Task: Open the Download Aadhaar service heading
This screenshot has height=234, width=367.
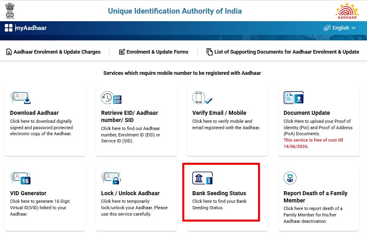Action: 34,113
